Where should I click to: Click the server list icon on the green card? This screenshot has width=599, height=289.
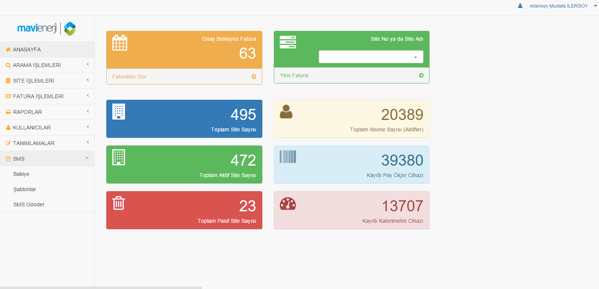(x=288, y=42)
